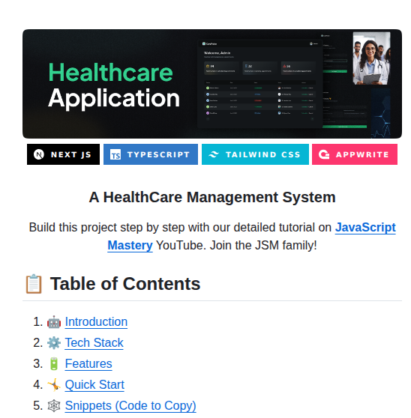This screenshot has width=411, height=418.
Task: Click the Next JS badge
Action: tap(63, 154)
